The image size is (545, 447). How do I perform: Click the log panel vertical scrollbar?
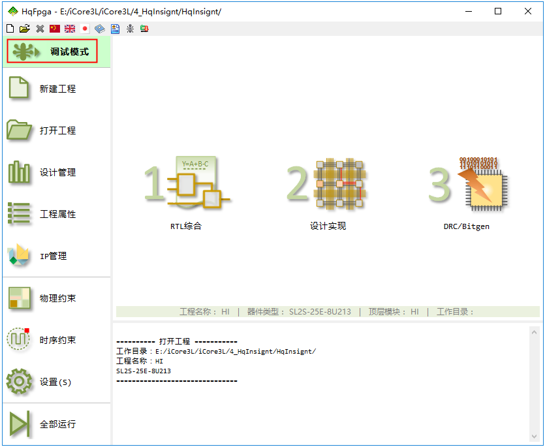click(x=535, y=384)
